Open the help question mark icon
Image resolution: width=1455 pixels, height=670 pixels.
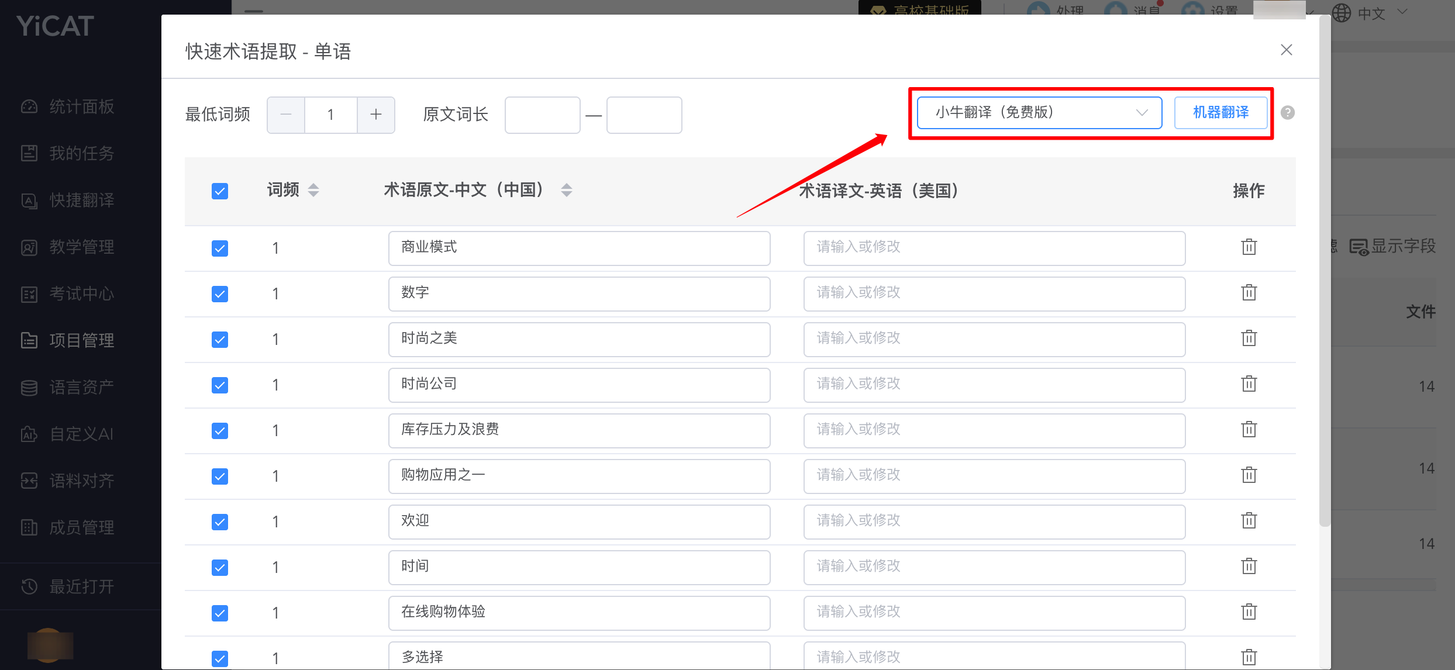click(x=1287, y=113)
